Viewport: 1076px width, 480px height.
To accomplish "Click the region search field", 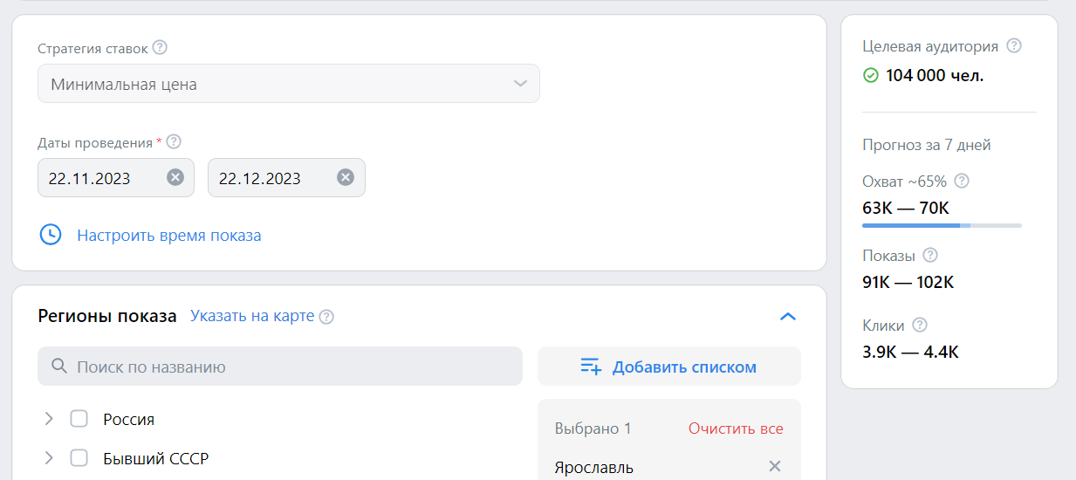I will coord(279,367).
